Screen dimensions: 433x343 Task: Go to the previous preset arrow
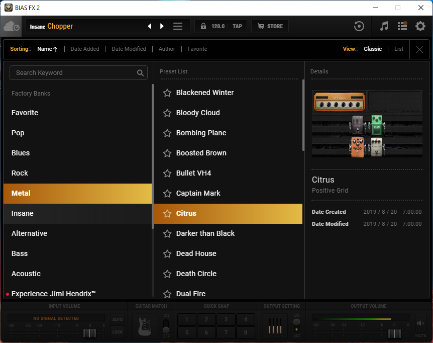tap(149, 26)
